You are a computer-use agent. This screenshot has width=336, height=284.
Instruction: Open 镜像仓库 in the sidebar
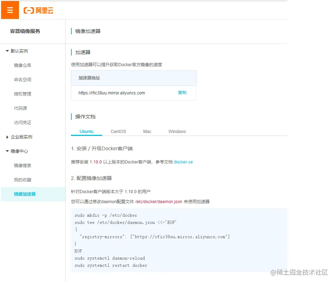point(23,65)
